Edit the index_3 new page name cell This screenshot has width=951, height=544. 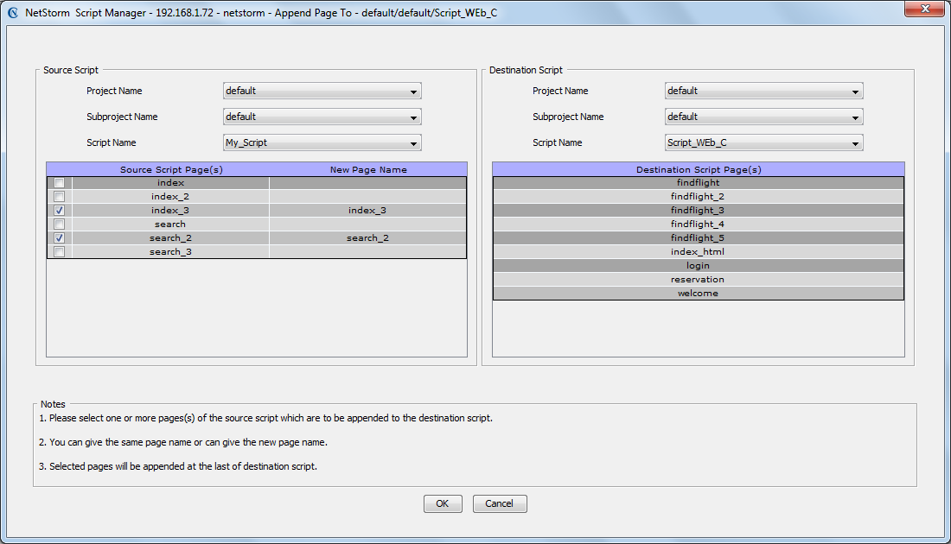point(367,210)
